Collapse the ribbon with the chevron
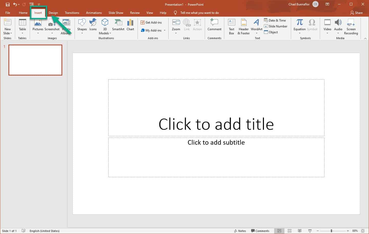 pyautogui.click(x=365, y=38)
